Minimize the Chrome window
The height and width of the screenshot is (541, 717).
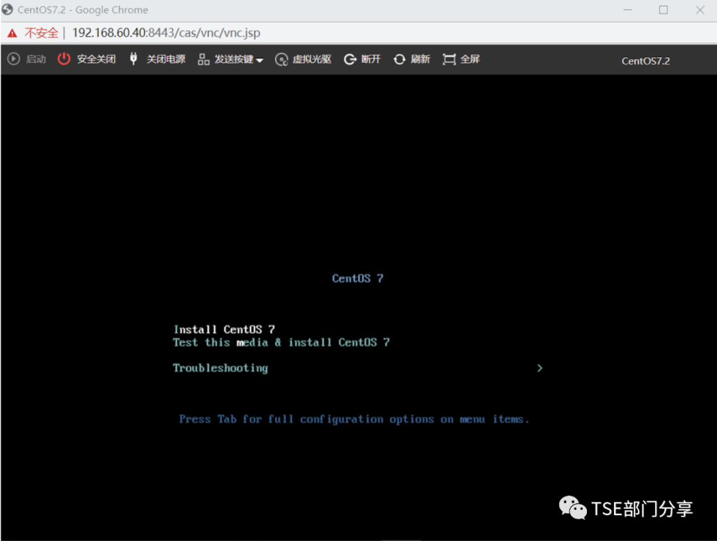628,9
